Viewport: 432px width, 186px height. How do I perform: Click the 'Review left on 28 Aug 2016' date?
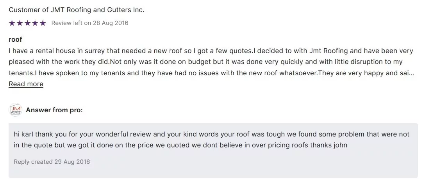(90, 23)
